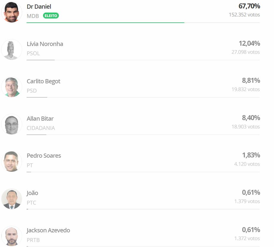Open Lívia Noronha's profile picture

[12, 50]
